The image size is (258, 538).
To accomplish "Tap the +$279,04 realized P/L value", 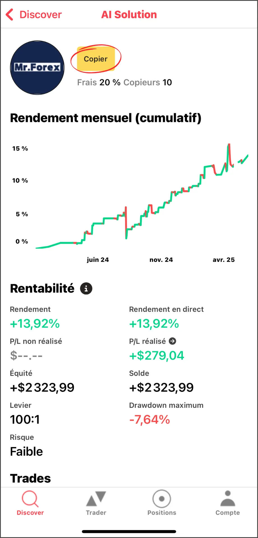I will pyautogui.click(x=156, y=356).
